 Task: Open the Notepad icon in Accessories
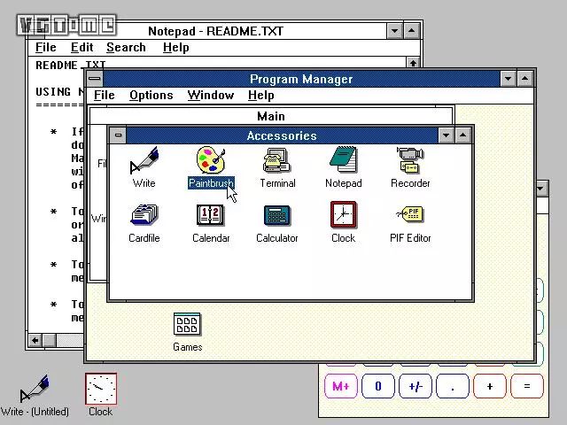click(343, 159)
